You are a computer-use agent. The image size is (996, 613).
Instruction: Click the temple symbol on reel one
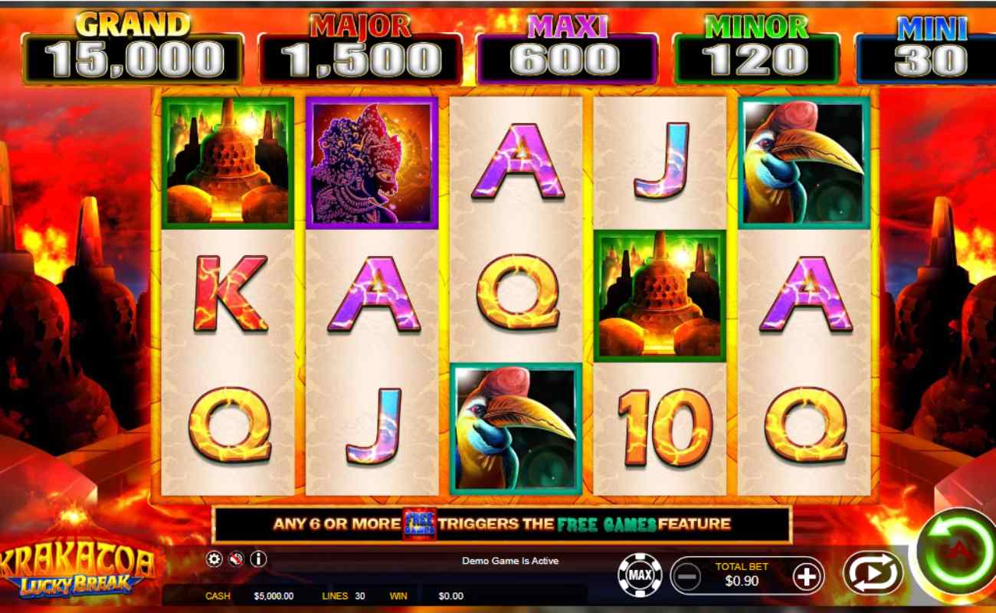pyautogui.click(x=228, y=162)
